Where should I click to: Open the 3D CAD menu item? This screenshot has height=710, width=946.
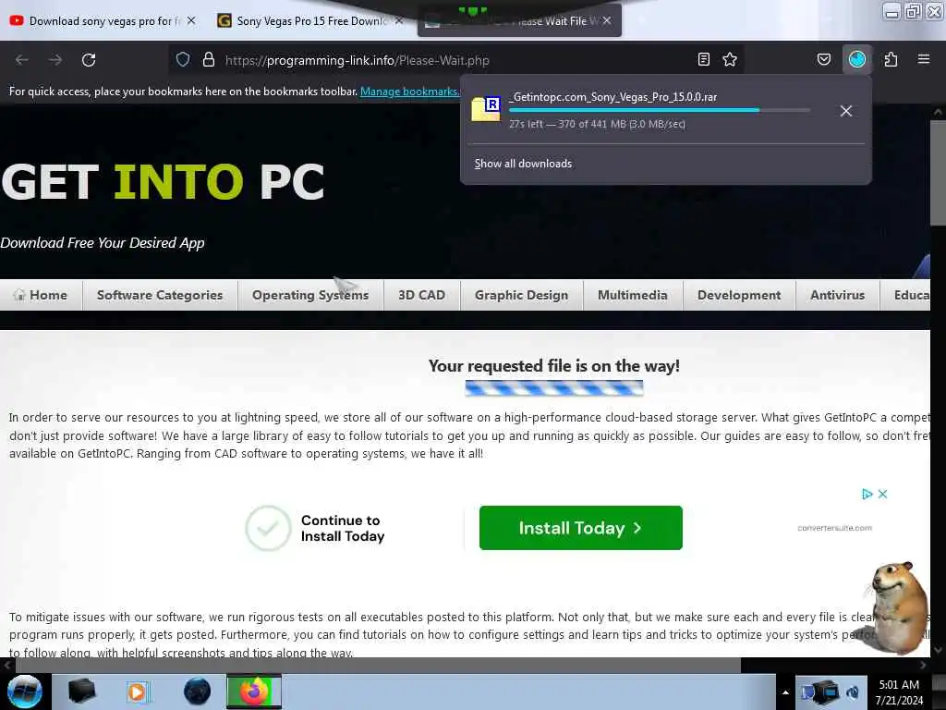pyautogui.click(x=421, y=295)
